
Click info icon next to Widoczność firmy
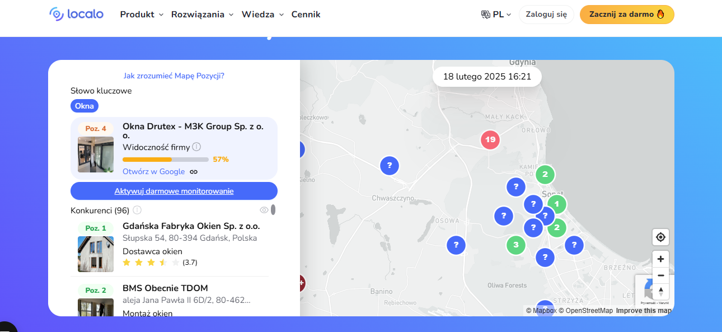(196, 147)
